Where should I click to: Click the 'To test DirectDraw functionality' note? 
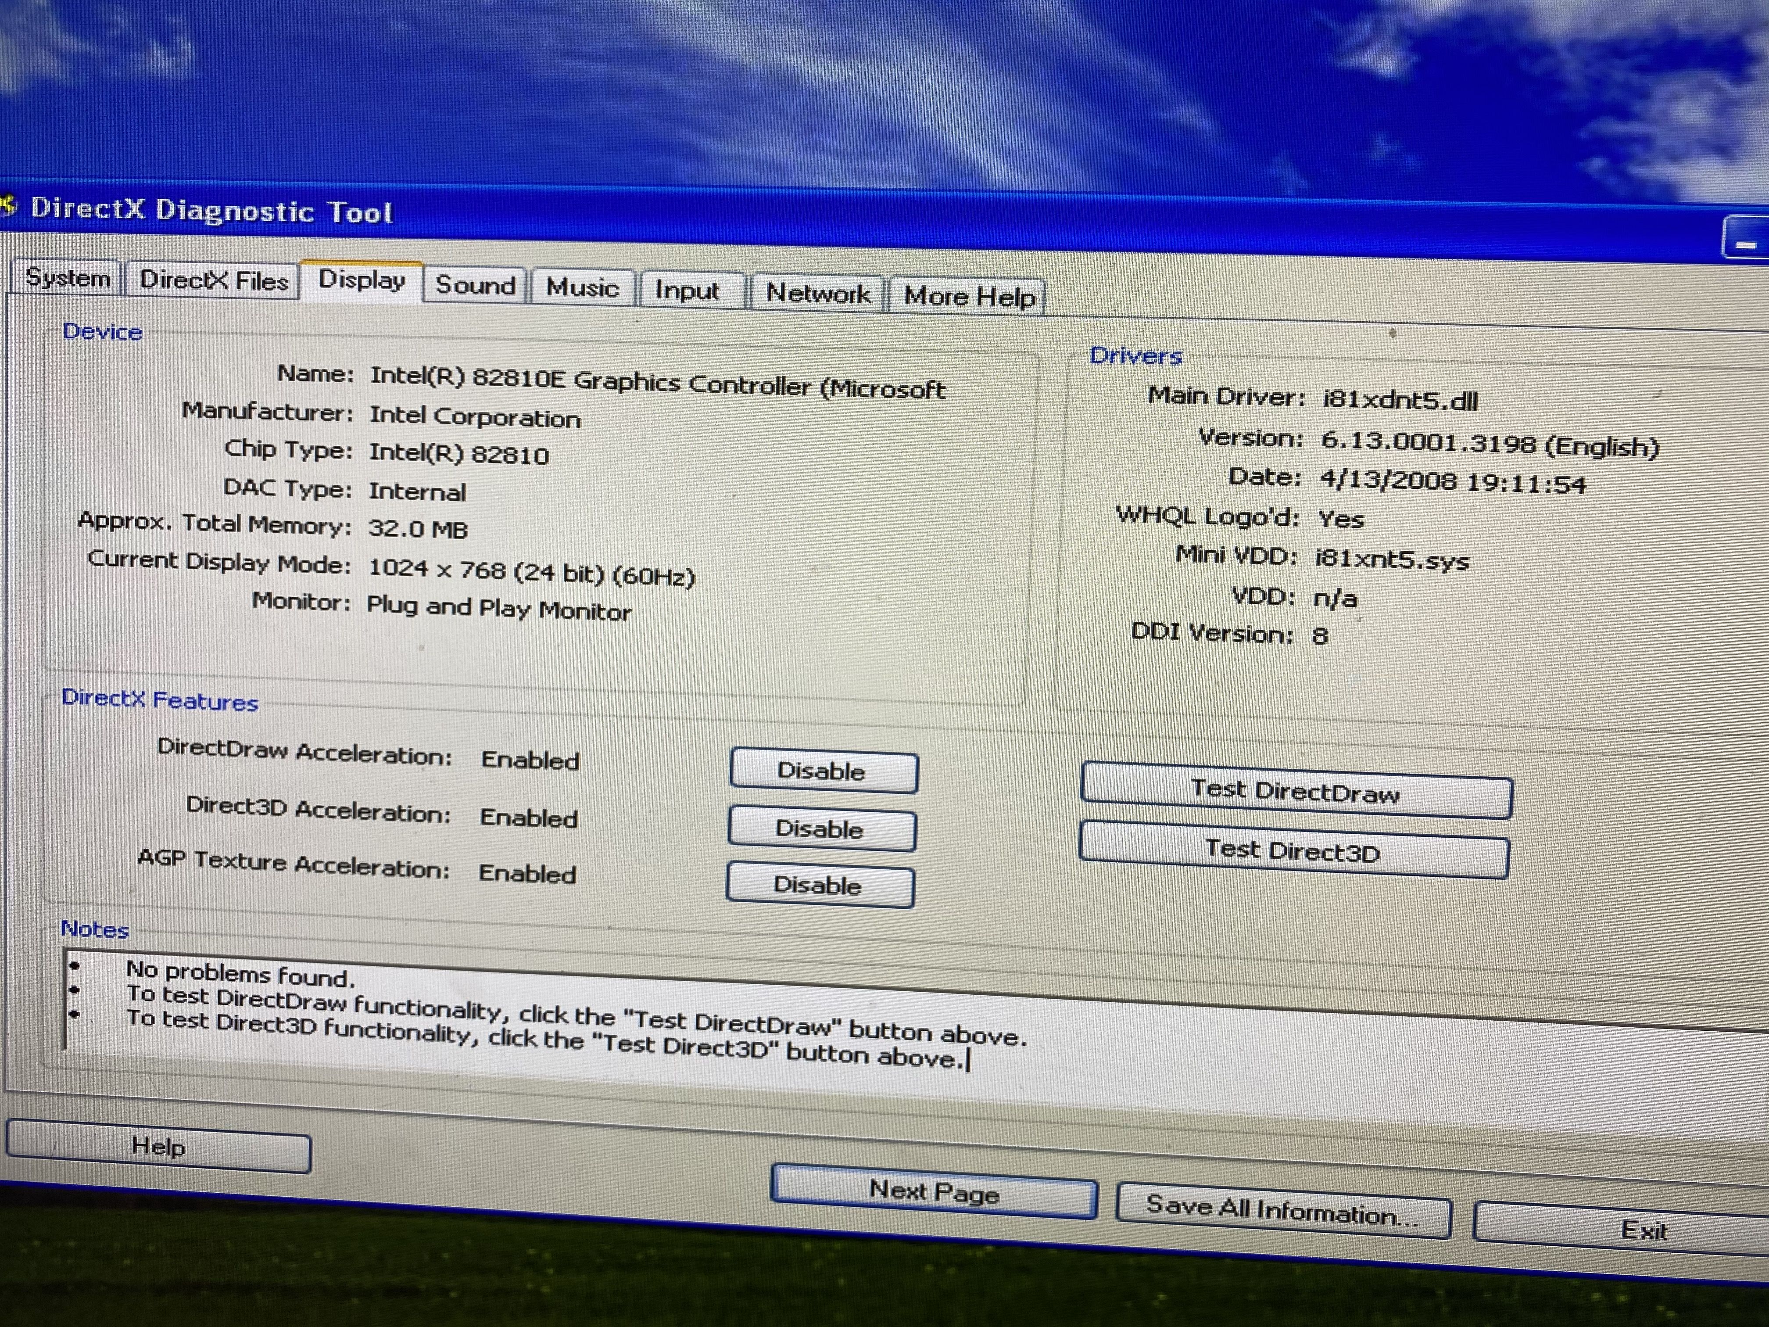576,1016
